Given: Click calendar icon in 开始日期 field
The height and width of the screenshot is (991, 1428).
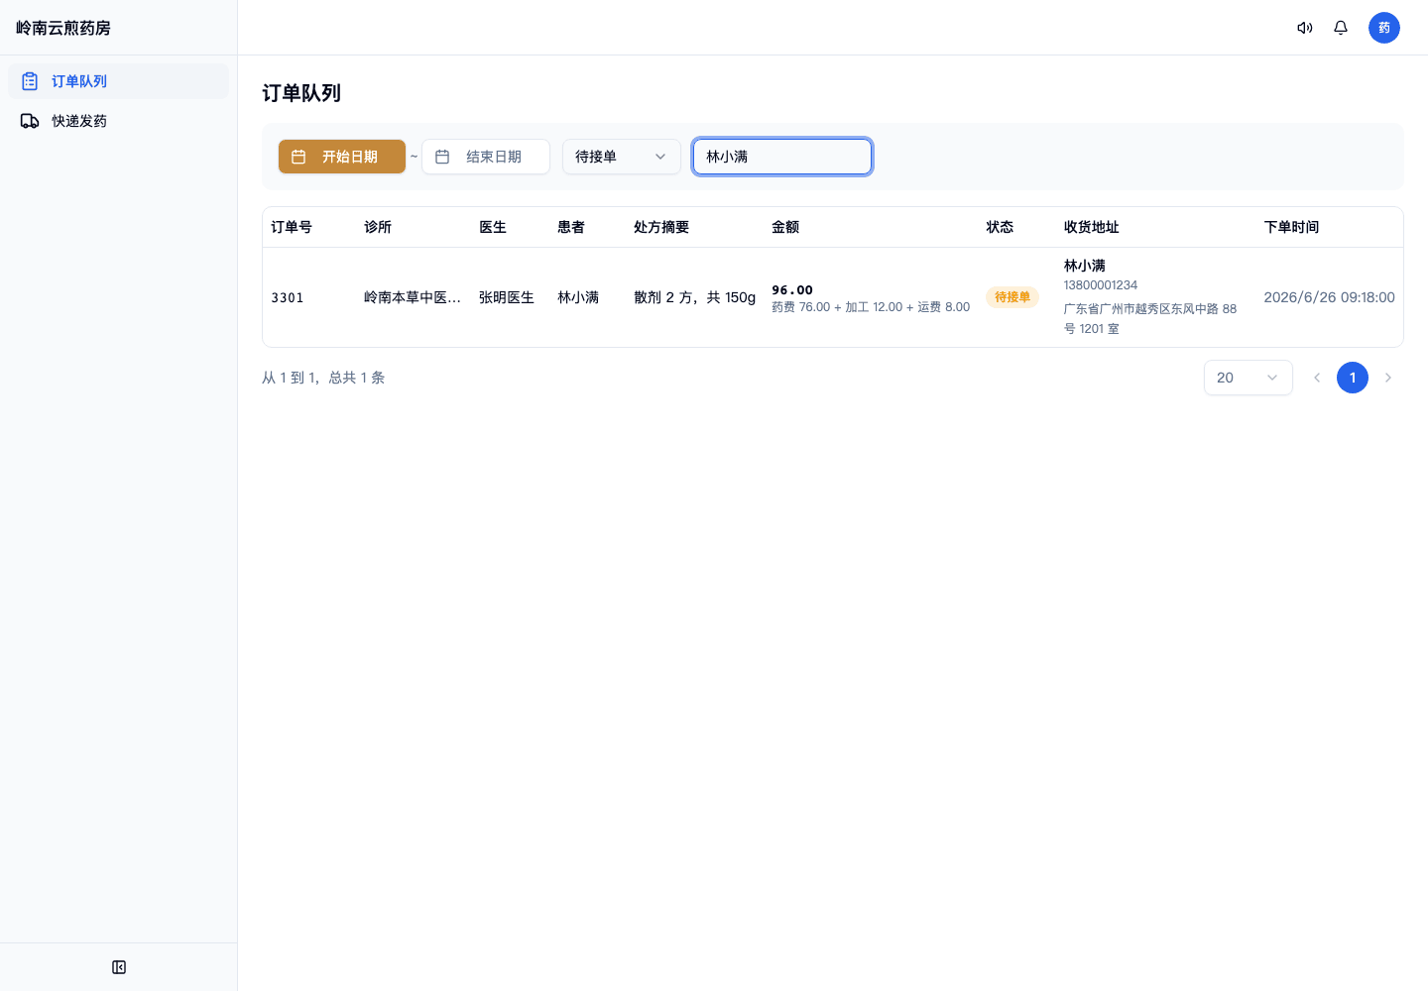Looking at the screenshot, I should [298, 157].
